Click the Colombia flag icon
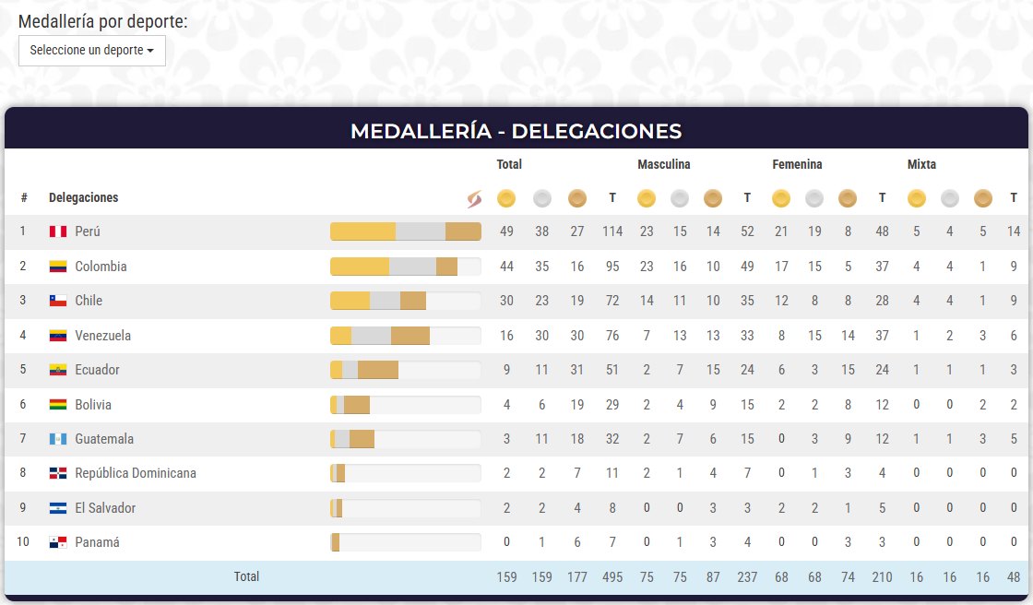Viewport: 1033px width, 605px height. (58, 267)
